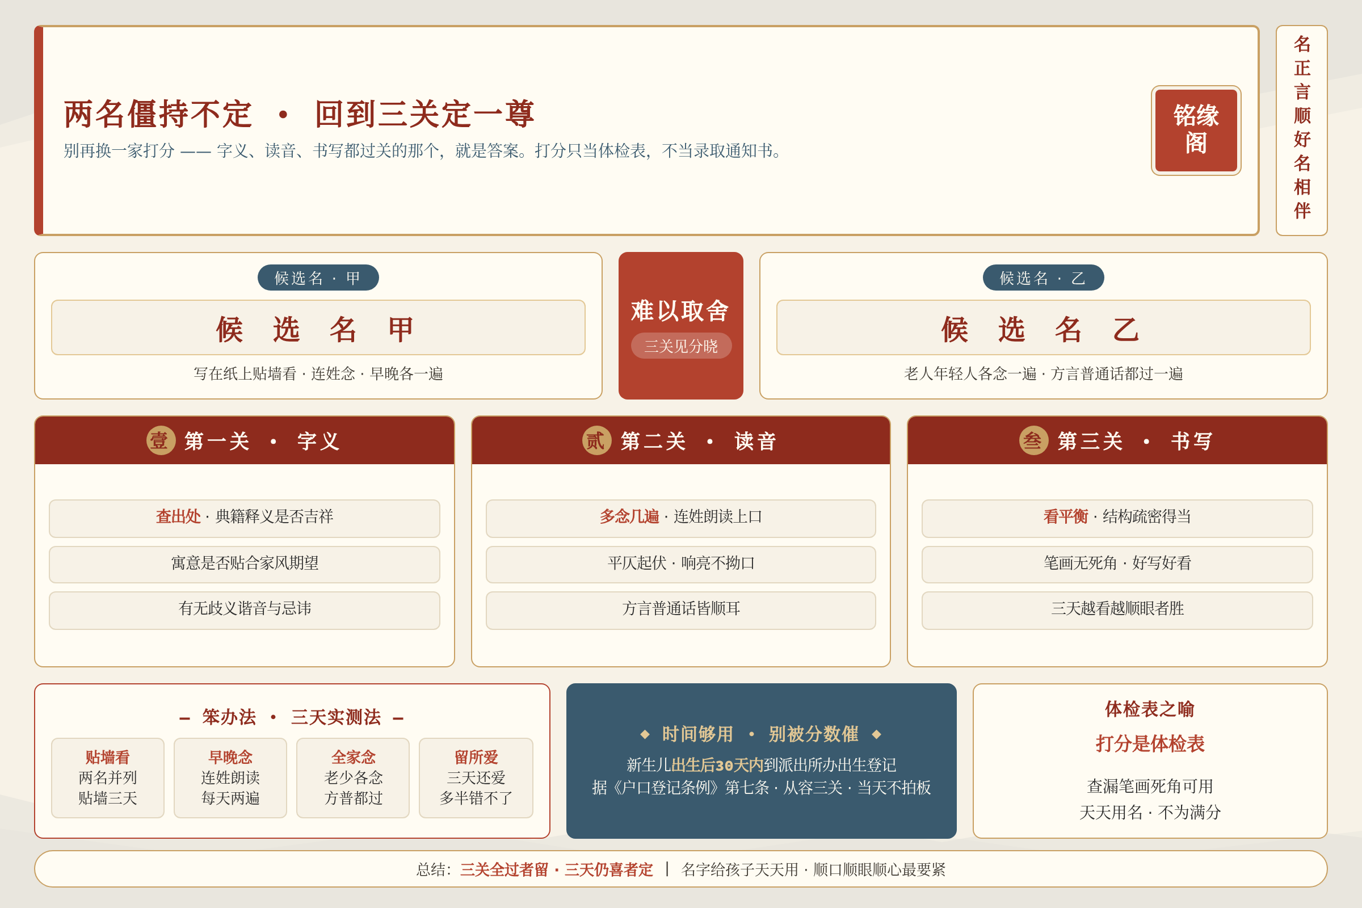This screenshot has width=1362, height=908.
Task: Click the 笨办法 · 三天实测法 heading
Action: (x=291, y=717)
